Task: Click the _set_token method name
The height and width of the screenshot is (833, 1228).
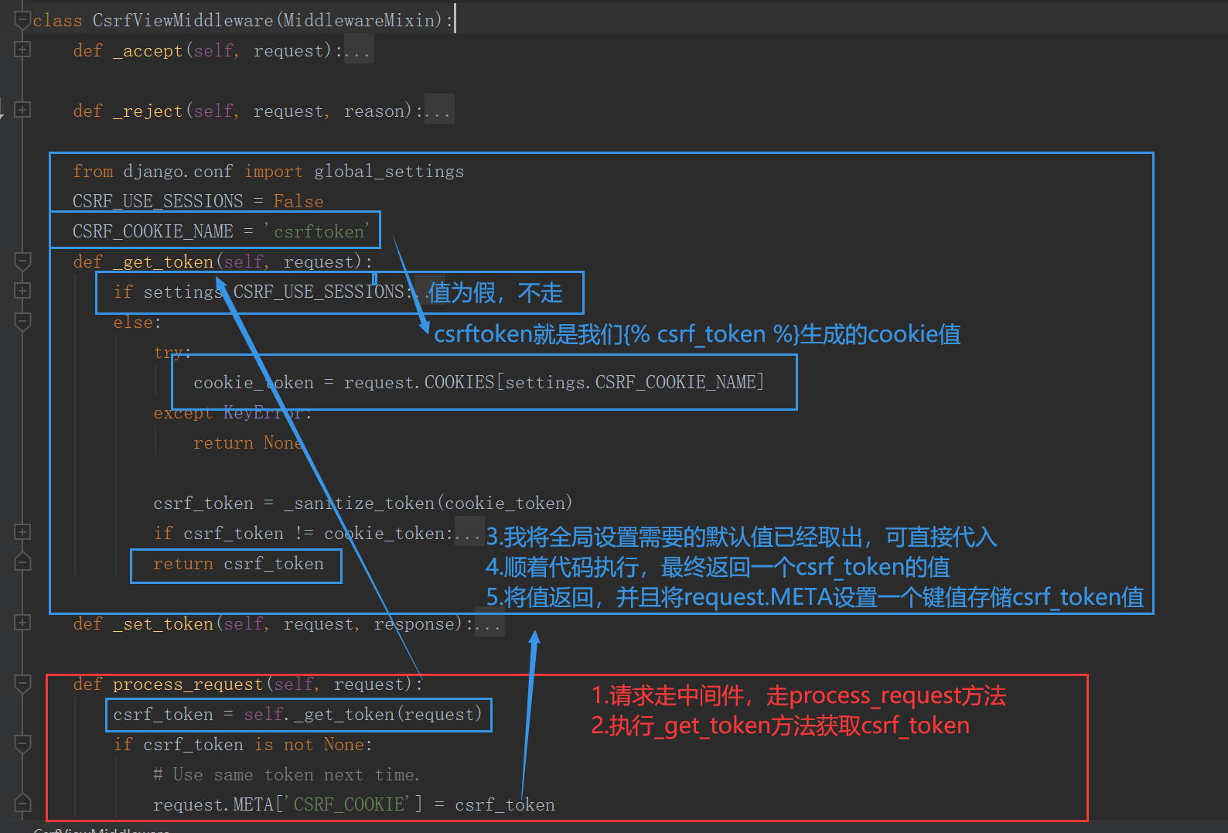Action: click(x=163, y=623)
